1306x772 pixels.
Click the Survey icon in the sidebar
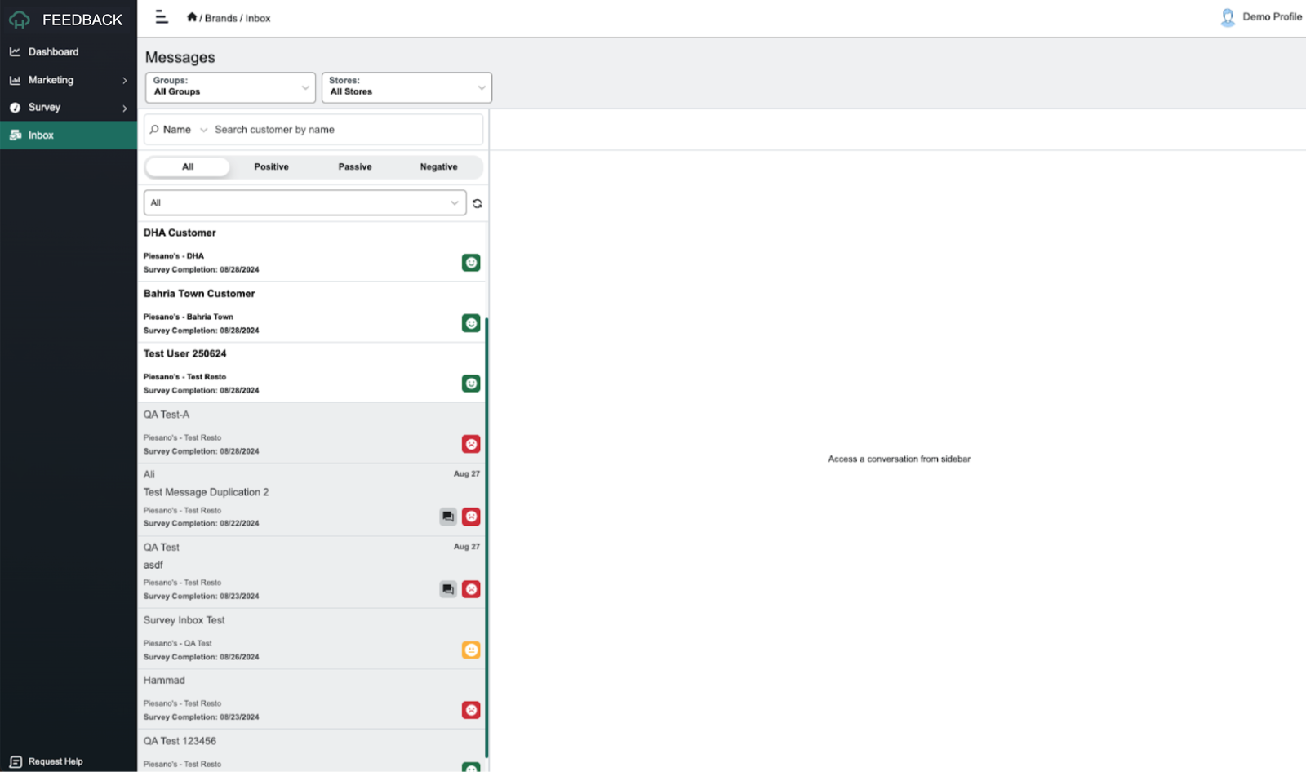click(16, 107)
